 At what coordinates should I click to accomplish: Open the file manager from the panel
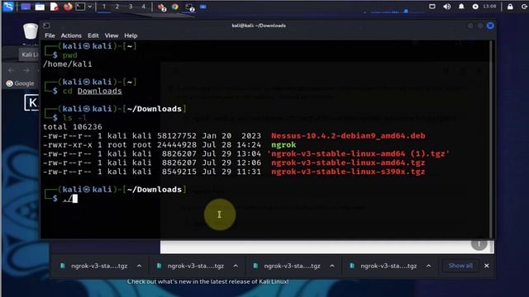click(40, 7)
